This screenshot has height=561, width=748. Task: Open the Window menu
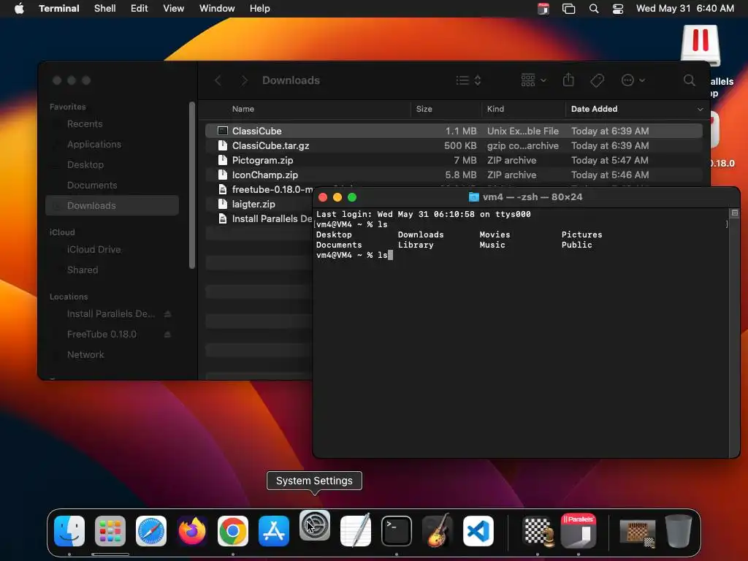coord(217,9)
